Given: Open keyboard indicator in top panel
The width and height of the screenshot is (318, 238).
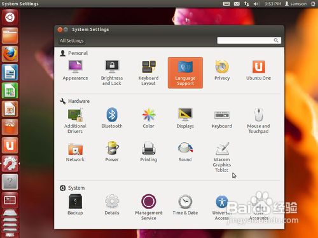Looking at the screenshot, I should pos(226,4).
